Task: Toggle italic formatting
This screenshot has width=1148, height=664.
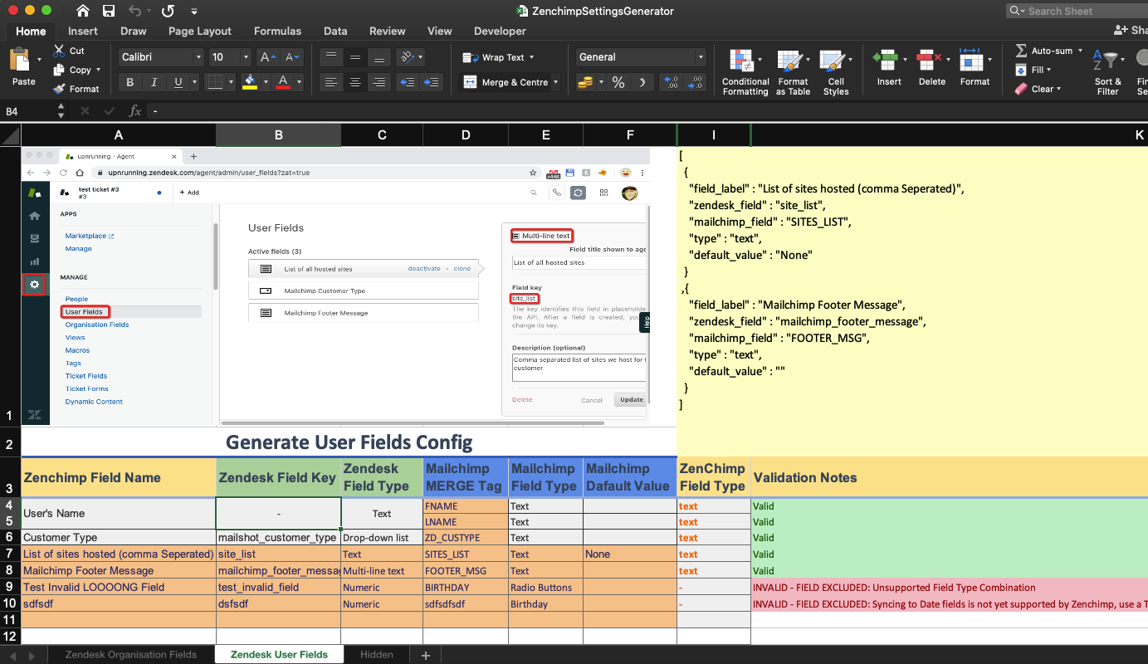Action: (x=154, y=82)
